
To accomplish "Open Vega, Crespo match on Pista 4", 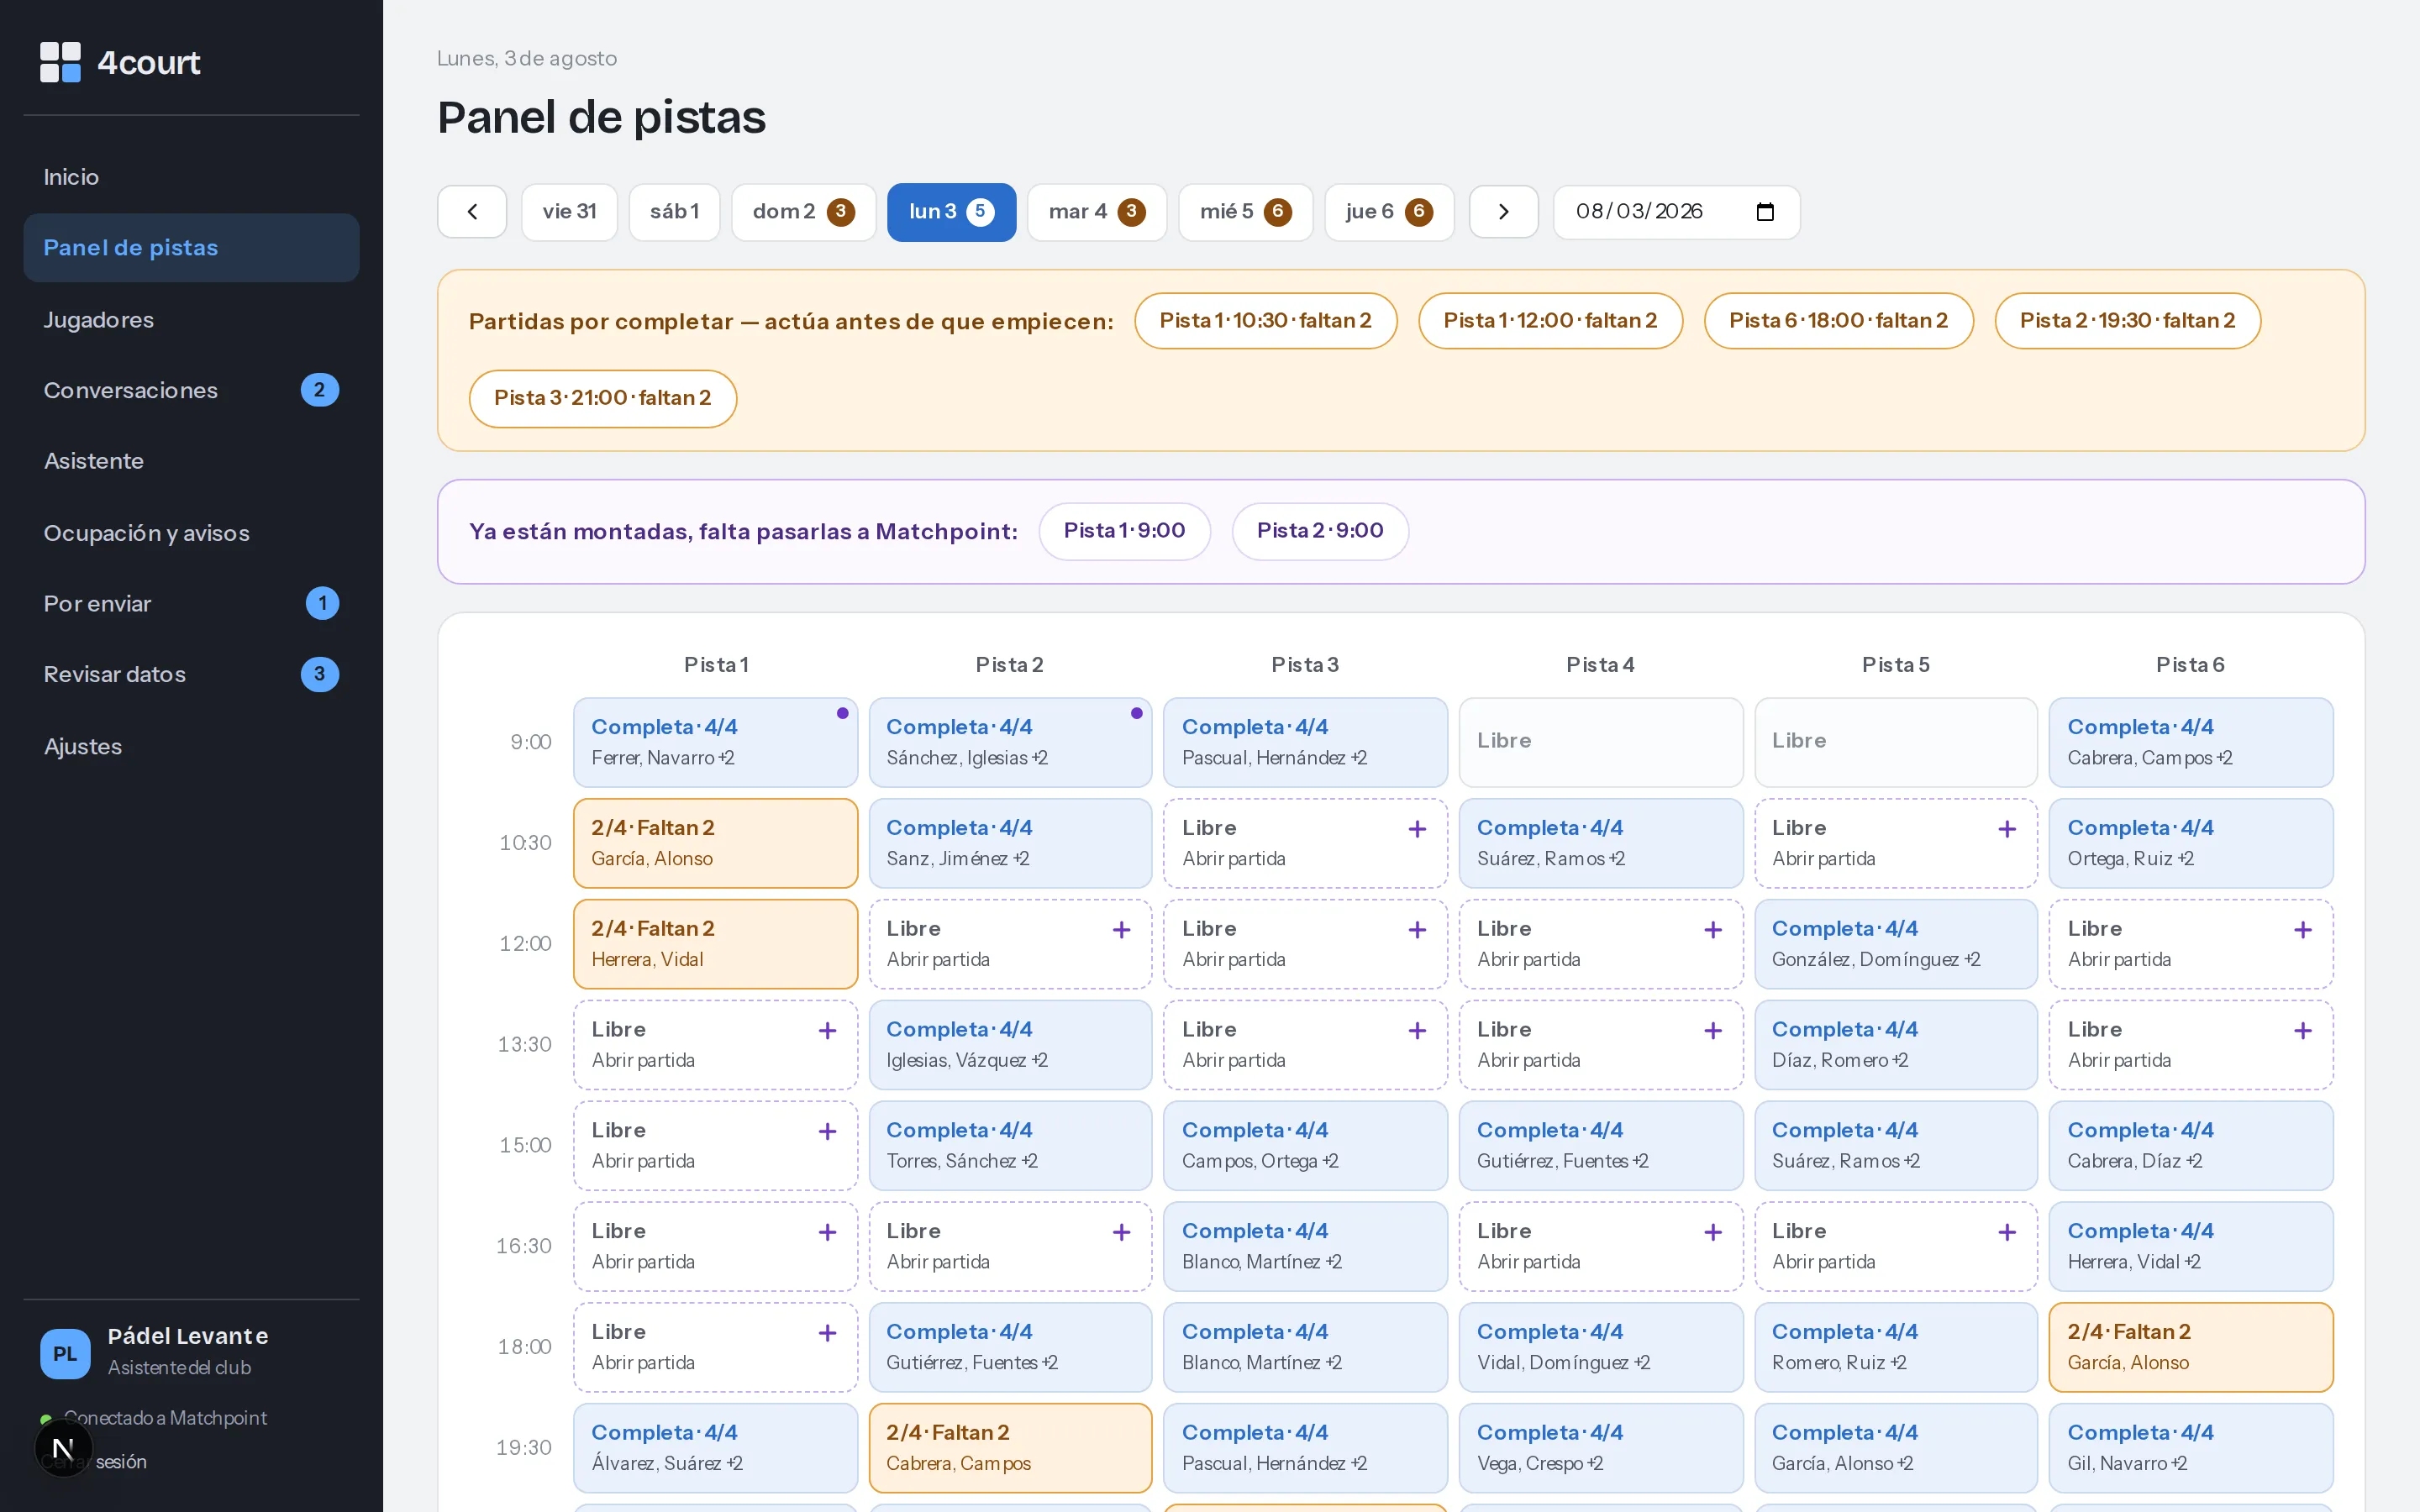I will click(x=1600, y=1447).
